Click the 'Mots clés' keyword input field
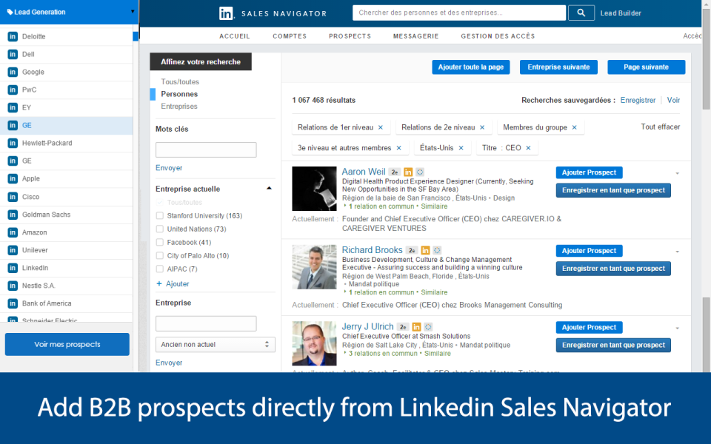Image resolution: width=711 pixels, height=444 pixels. (x=206, y=150)
